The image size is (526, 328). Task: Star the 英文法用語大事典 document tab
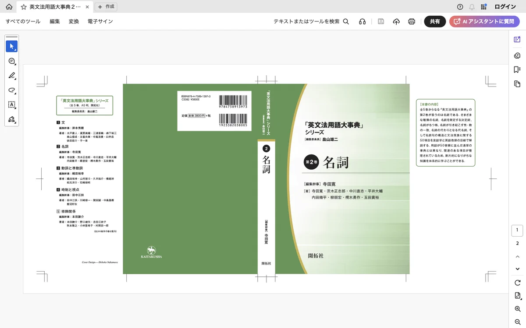(x=24, y=7)
